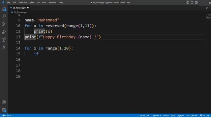Screen dimensions: 211x118
Task: Run Python file with play button
Action: coord(207,8)
